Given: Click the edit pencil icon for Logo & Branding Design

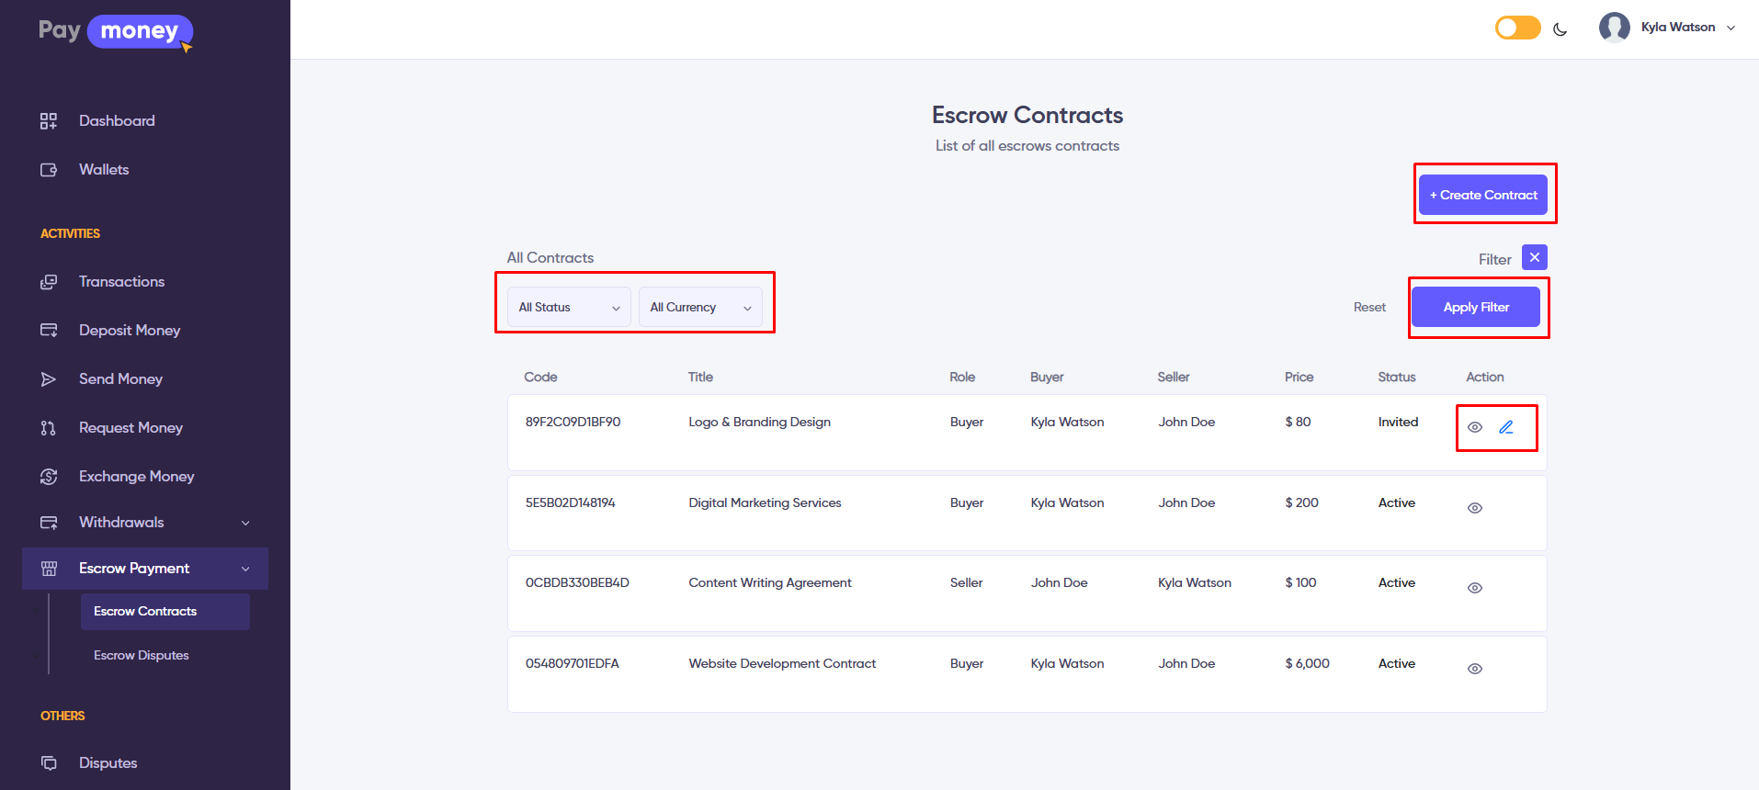Looking at the screenshot, I should click(x=1506, y=427).
